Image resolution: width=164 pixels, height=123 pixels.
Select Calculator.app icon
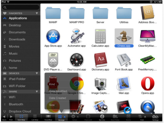point(100,36)
